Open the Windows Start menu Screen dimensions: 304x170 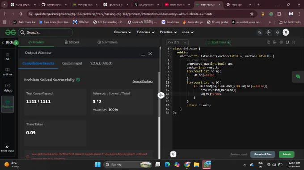click(x=98, y=165)
